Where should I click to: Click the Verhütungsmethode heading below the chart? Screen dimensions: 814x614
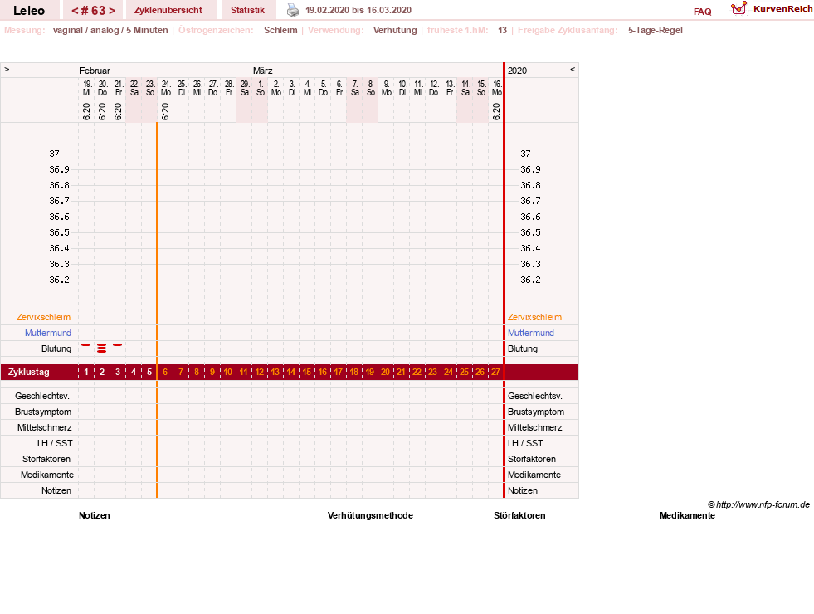370,515
